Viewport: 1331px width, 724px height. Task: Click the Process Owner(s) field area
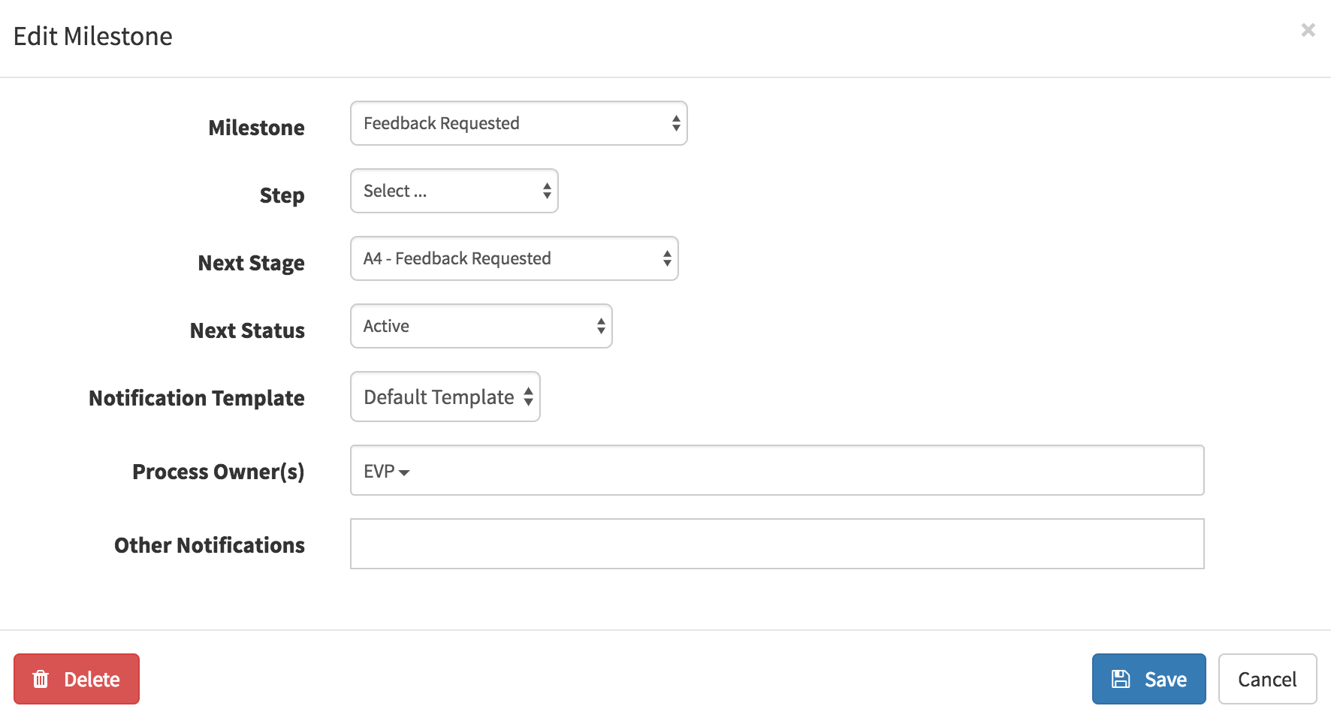tap(777, 470)
